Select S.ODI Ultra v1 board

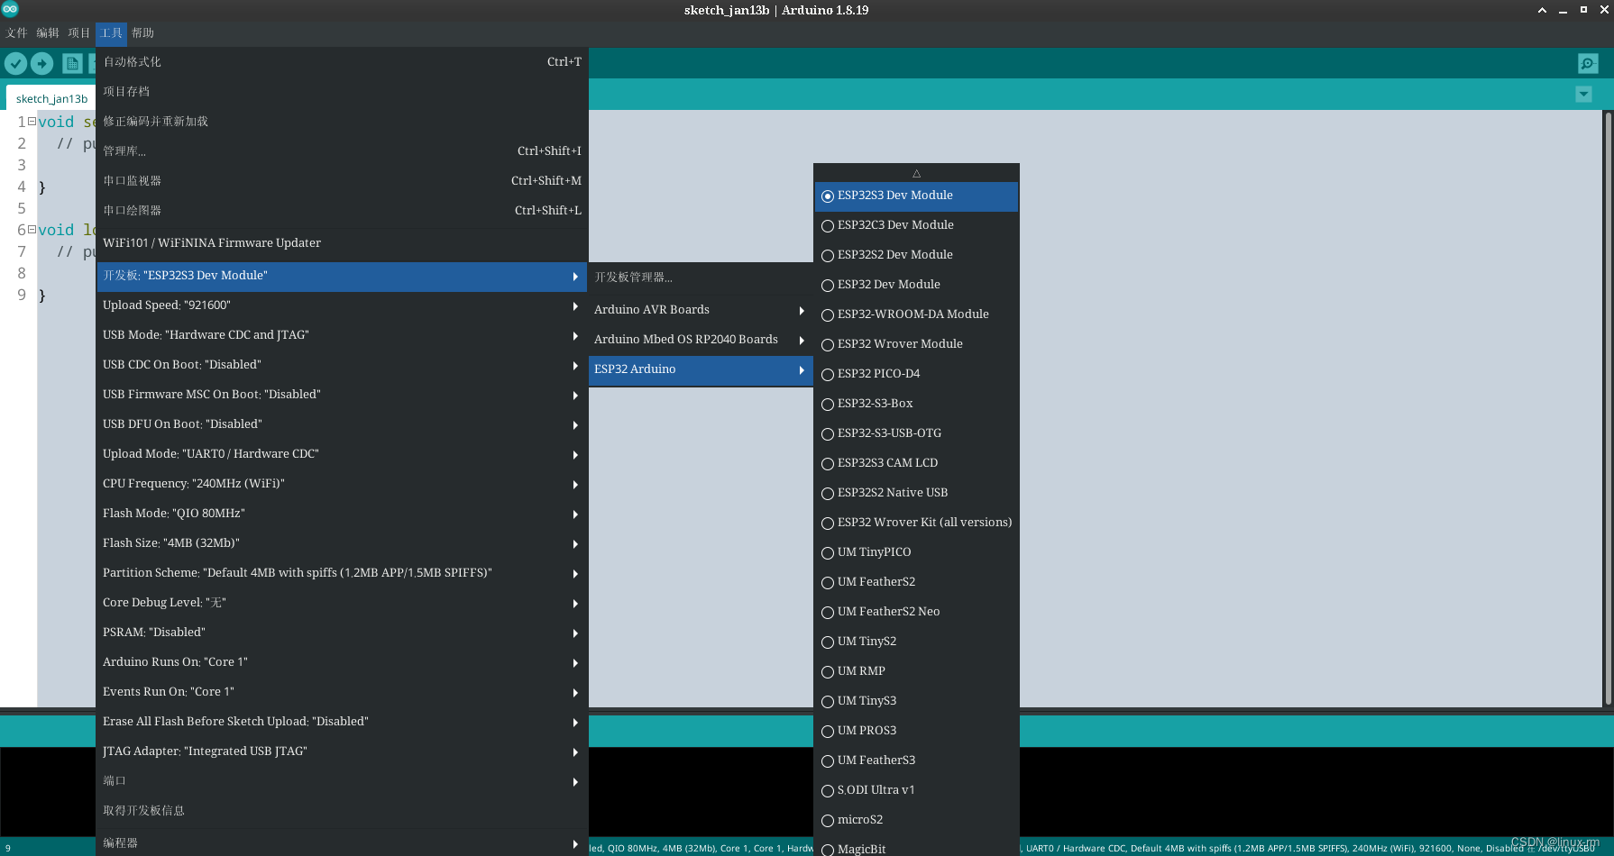[916, 790]
